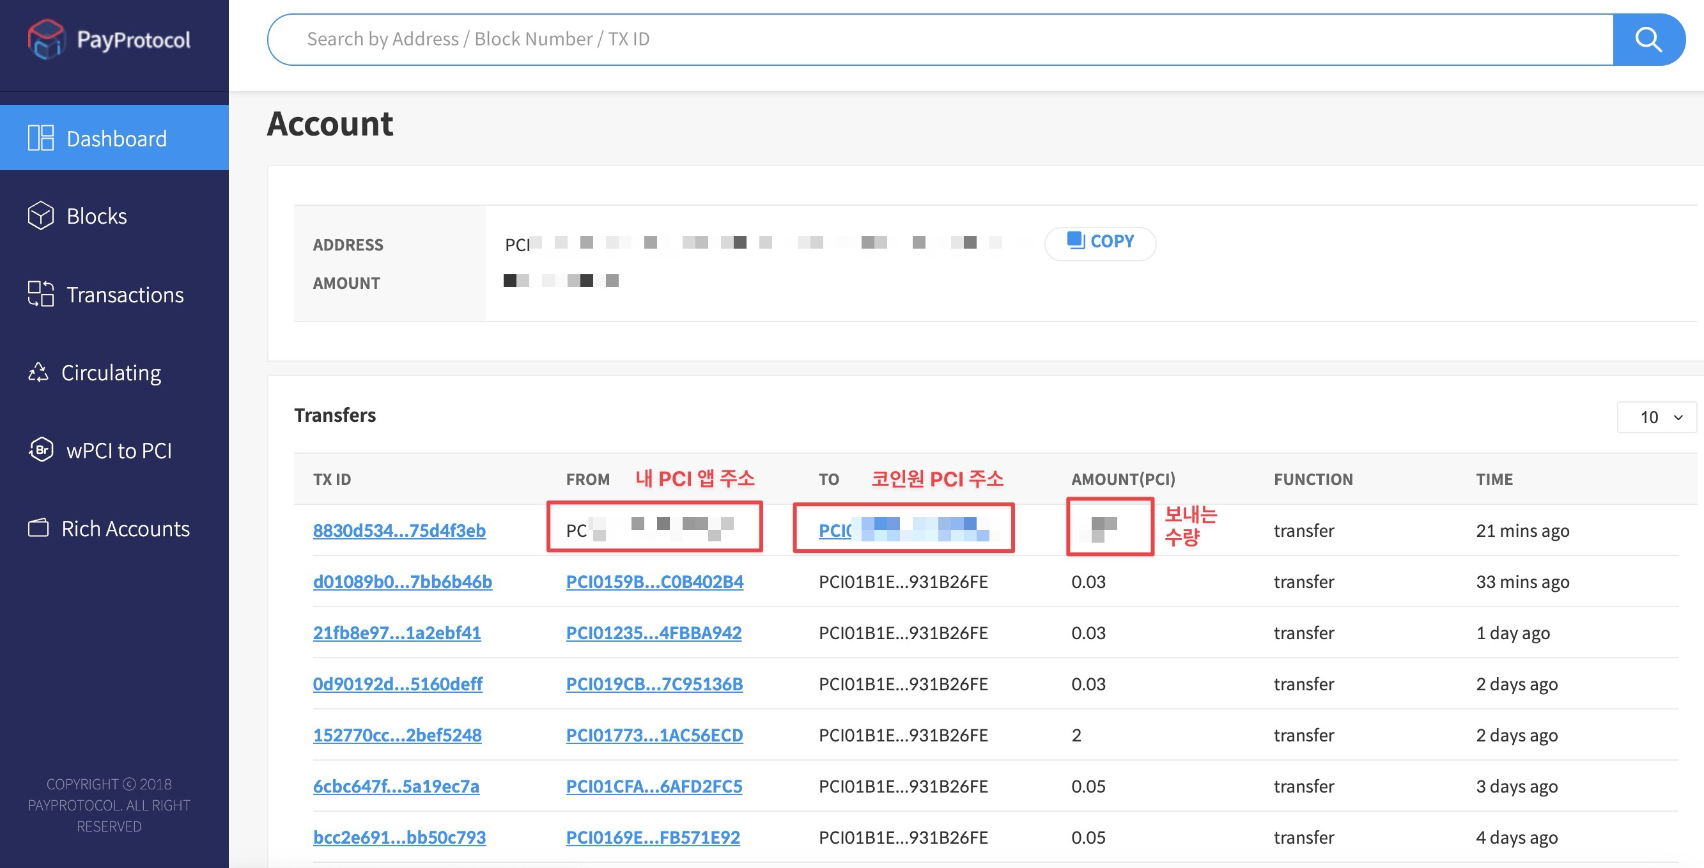
Task: Open the Circulating menu entry
Action: [x=111, y=373]
